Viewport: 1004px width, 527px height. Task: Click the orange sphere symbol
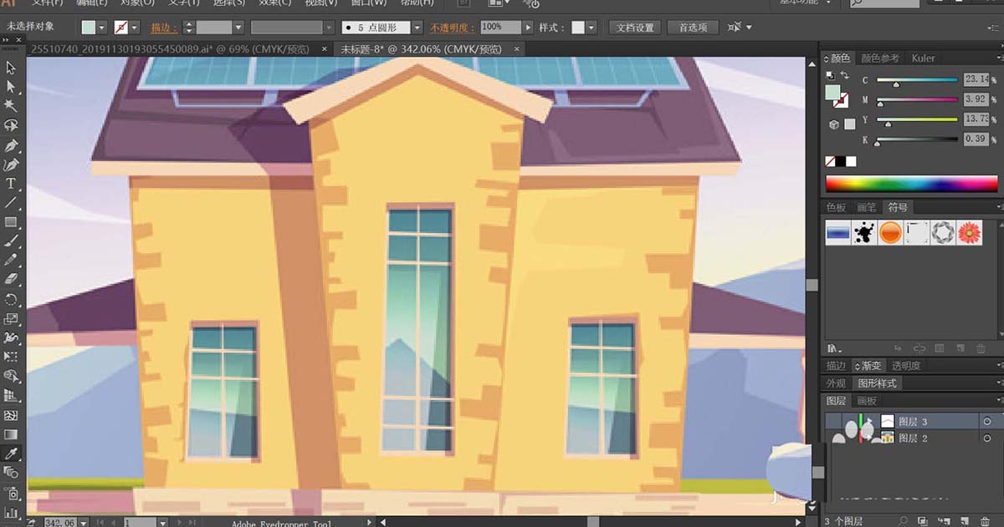[x=890, y=232]
